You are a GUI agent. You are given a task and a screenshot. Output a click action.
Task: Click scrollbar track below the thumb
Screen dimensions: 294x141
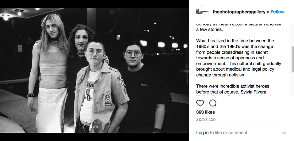(292, 84)
